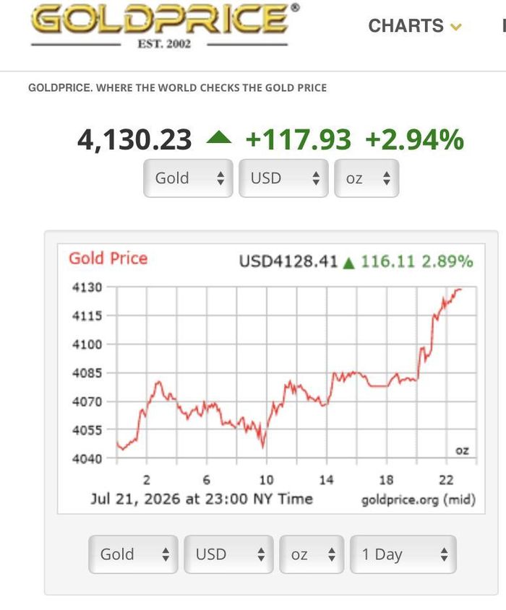Click the stepper arrows on top Gold selector
The width and height of the screenshot is (506, 610).
220,178
